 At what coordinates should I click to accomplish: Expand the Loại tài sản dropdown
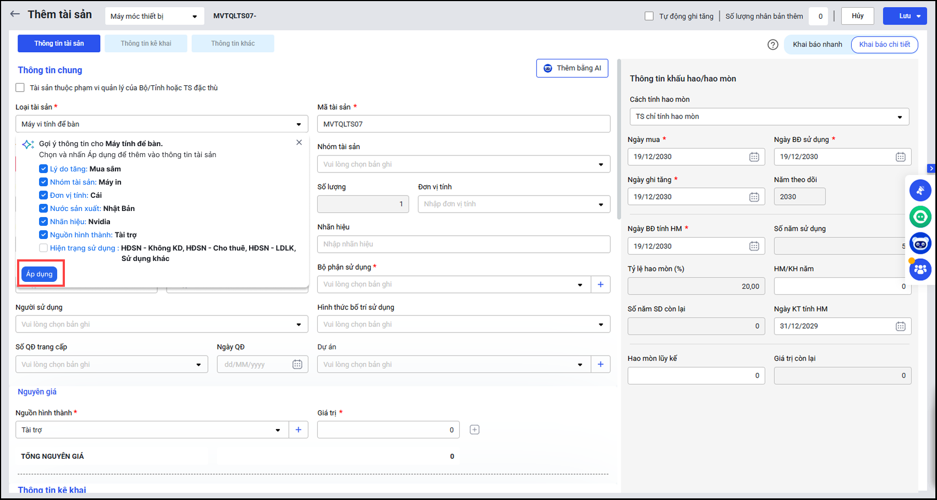pos(299,124)
